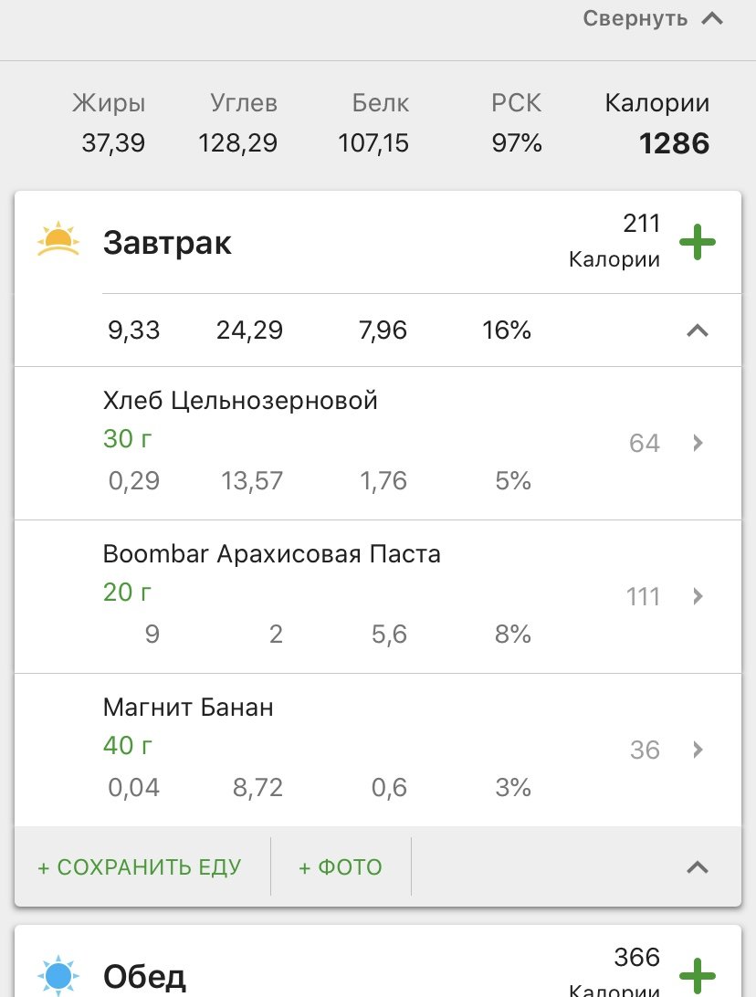Select the Хлеб Цельнозерновой food entry
Viewport: 756px width, 997px height.
point(240,401)
